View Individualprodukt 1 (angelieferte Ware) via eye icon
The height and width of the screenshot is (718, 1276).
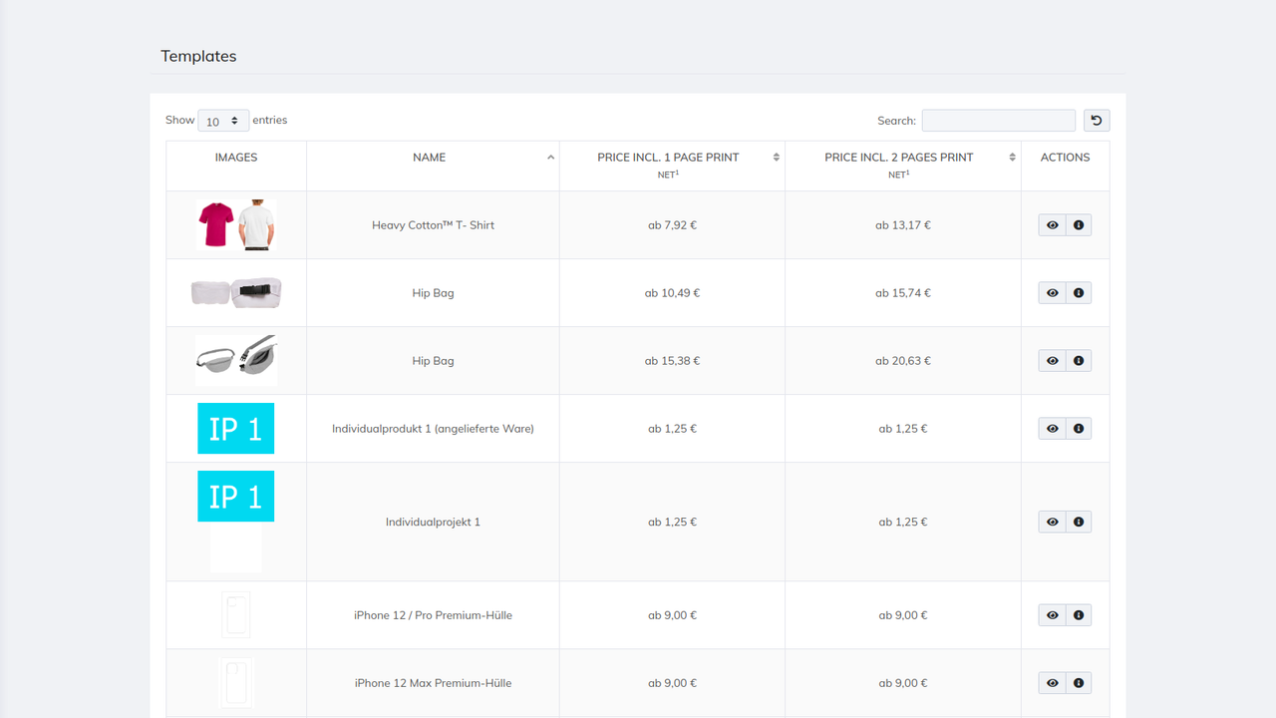pos(1052,429)
